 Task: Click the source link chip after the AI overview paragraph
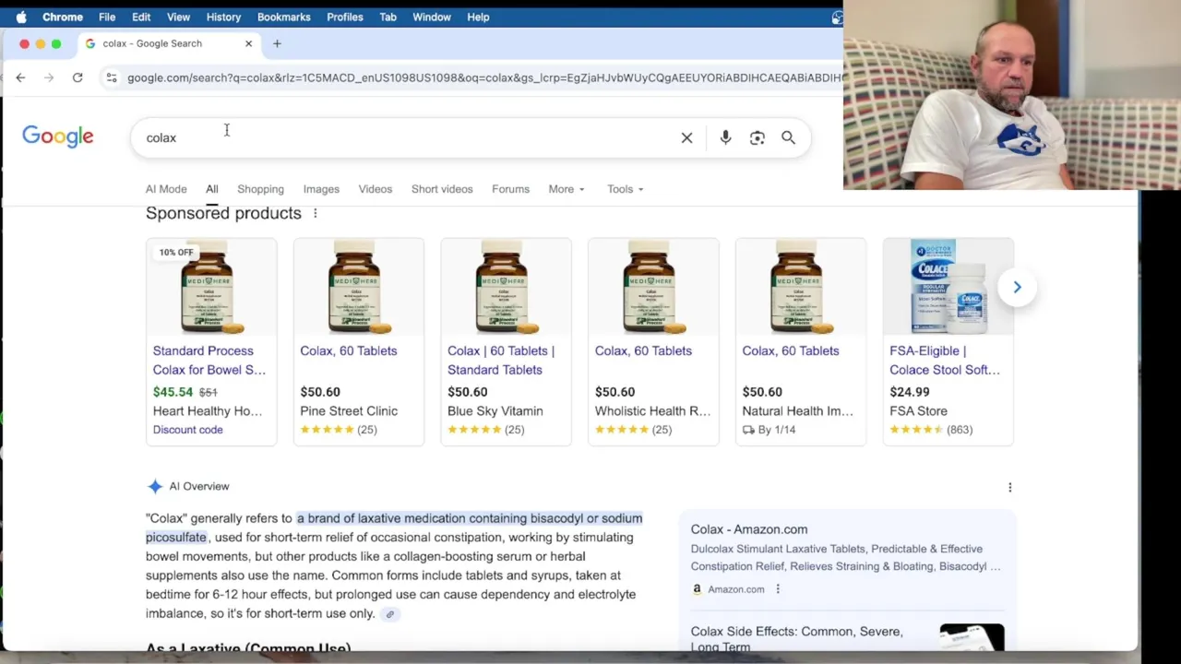pos(390,614)
